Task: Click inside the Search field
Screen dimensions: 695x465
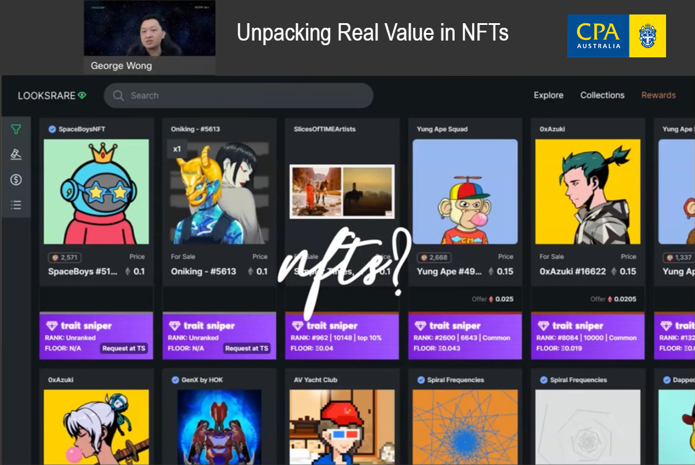Action: pos(239,96)
